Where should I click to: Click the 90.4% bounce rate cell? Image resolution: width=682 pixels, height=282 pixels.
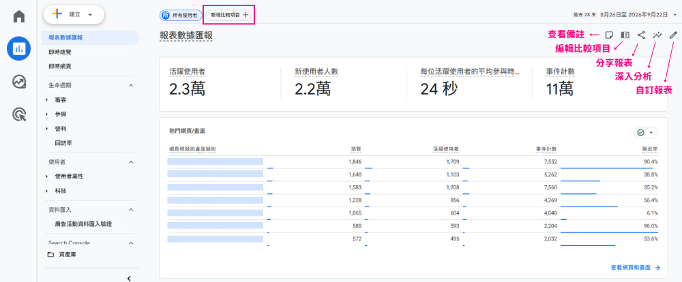point(651,161)
